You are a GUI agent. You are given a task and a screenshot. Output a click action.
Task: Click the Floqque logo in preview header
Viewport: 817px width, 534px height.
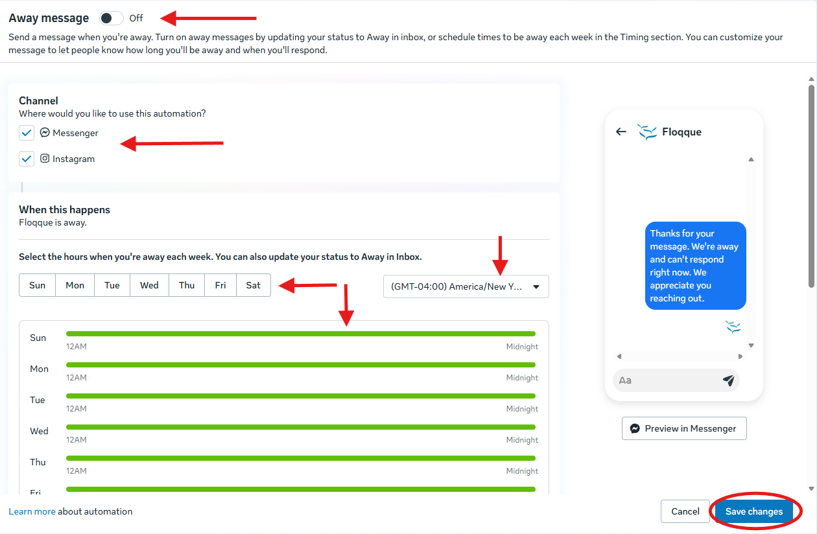647,132
